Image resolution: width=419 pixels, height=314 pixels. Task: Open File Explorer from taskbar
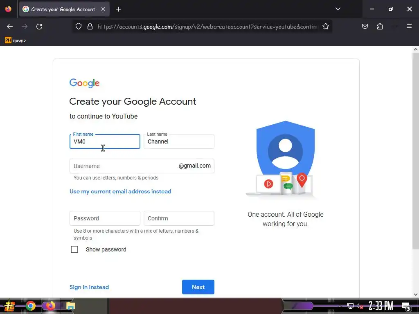coord(71,306)
